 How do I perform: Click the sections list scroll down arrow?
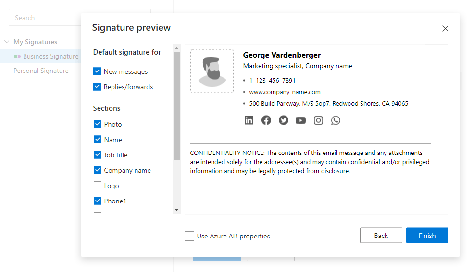177,210
